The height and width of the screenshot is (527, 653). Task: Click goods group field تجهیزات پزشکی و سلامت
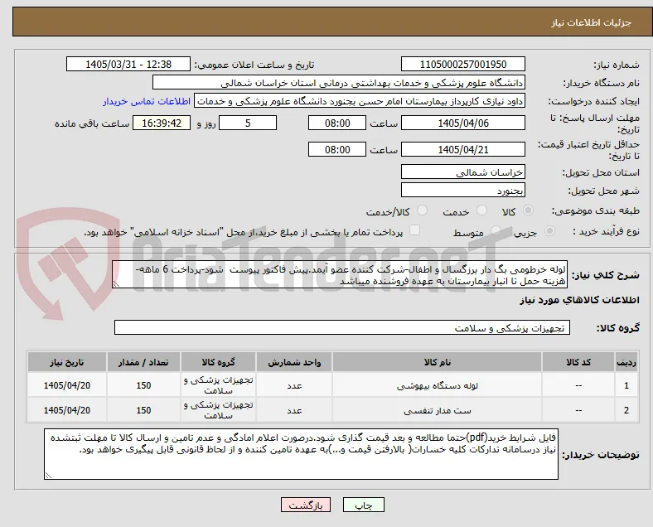pos(342,328)
